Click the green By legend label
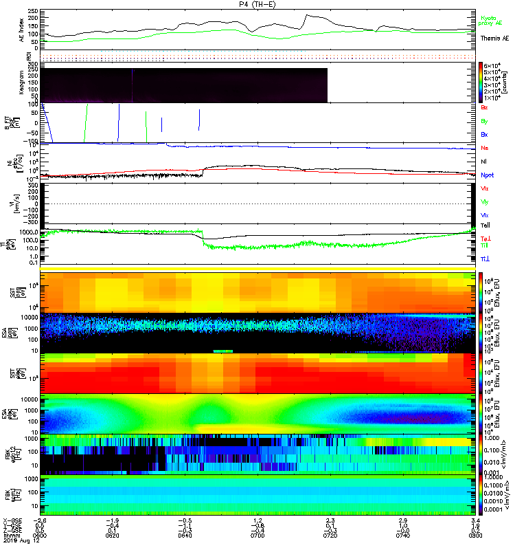Image resolution: width=515 pixels, height=550 pixels. (484, 122)
